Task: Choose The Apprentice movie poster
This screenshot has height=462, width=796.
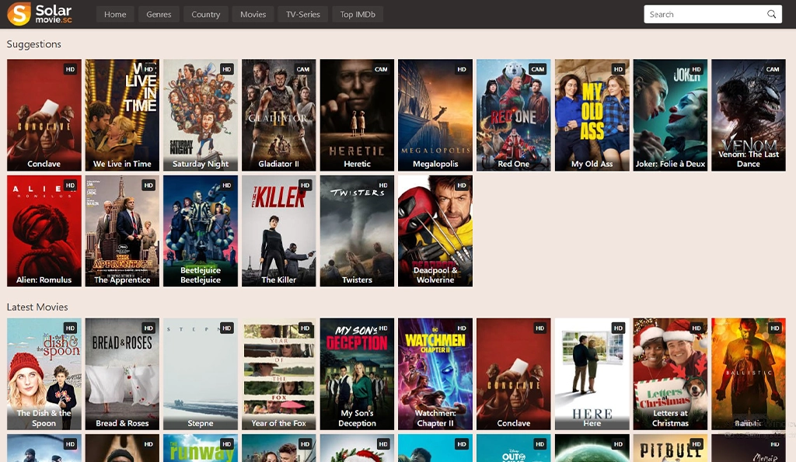Action: [x=122, y=229]
